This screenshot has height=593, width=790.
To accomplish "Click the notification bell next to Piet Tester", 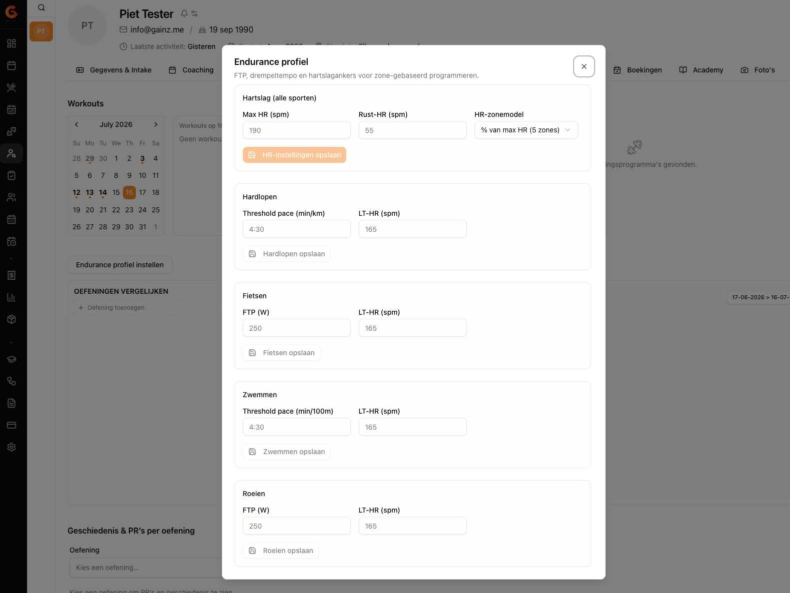I will [x=184, y=13].
